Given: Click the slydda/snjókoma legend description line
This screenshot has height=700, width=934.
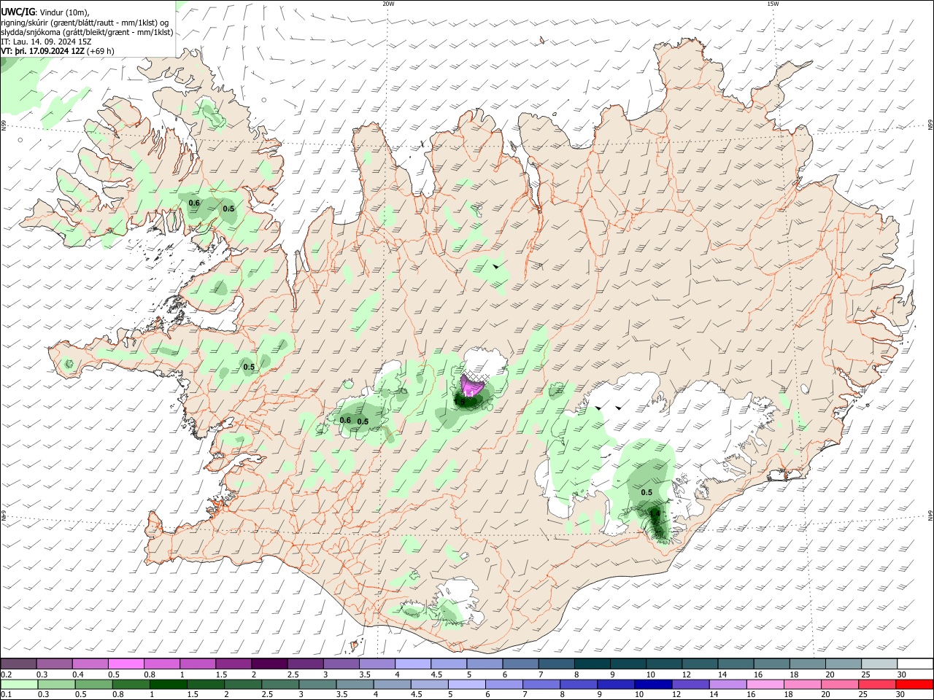Looking at the screenshot, I should [x=87, y=32].
